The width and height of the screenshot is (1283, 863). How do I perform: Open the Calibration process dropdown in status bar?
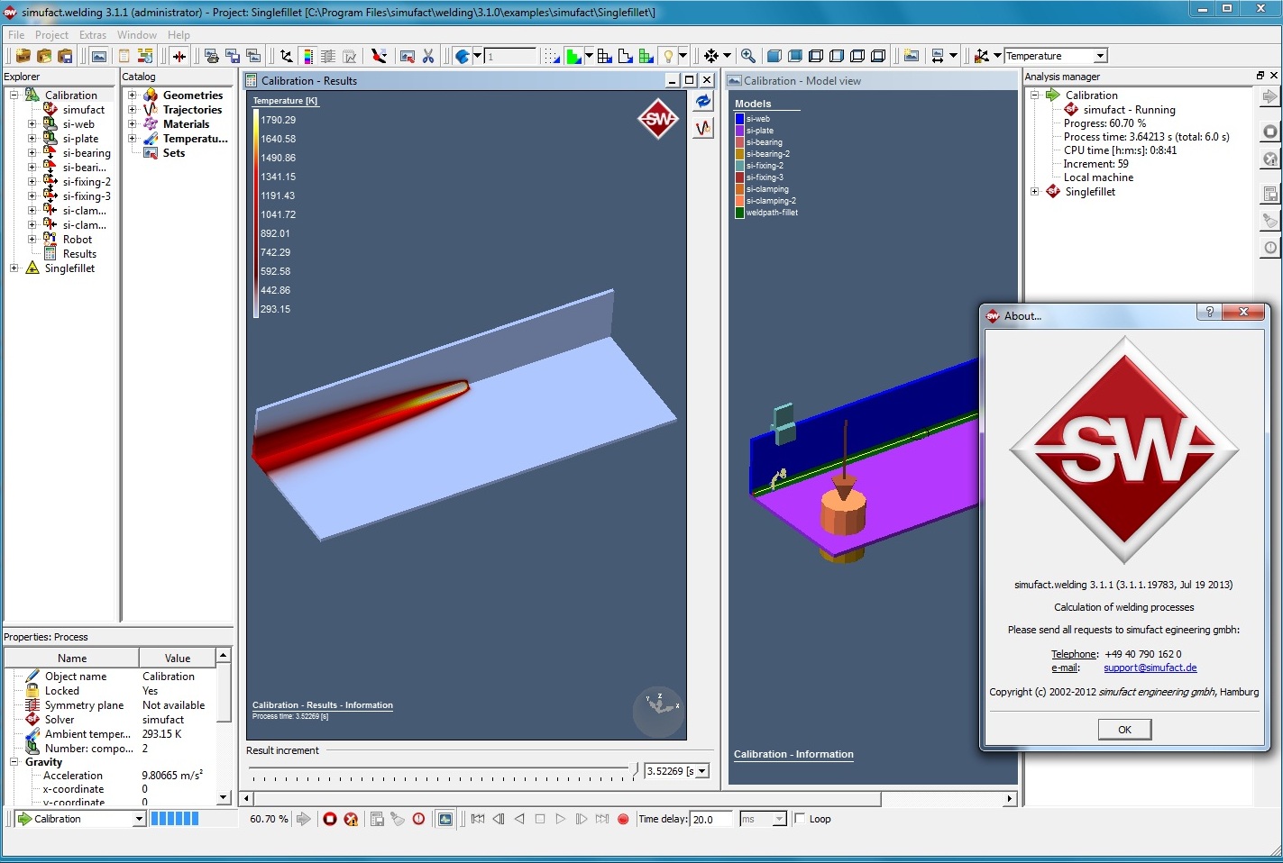click(x=139, y=819)
